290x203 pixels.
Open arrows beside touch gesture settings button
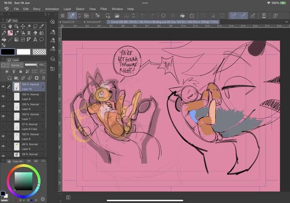(x=79, y=16)
